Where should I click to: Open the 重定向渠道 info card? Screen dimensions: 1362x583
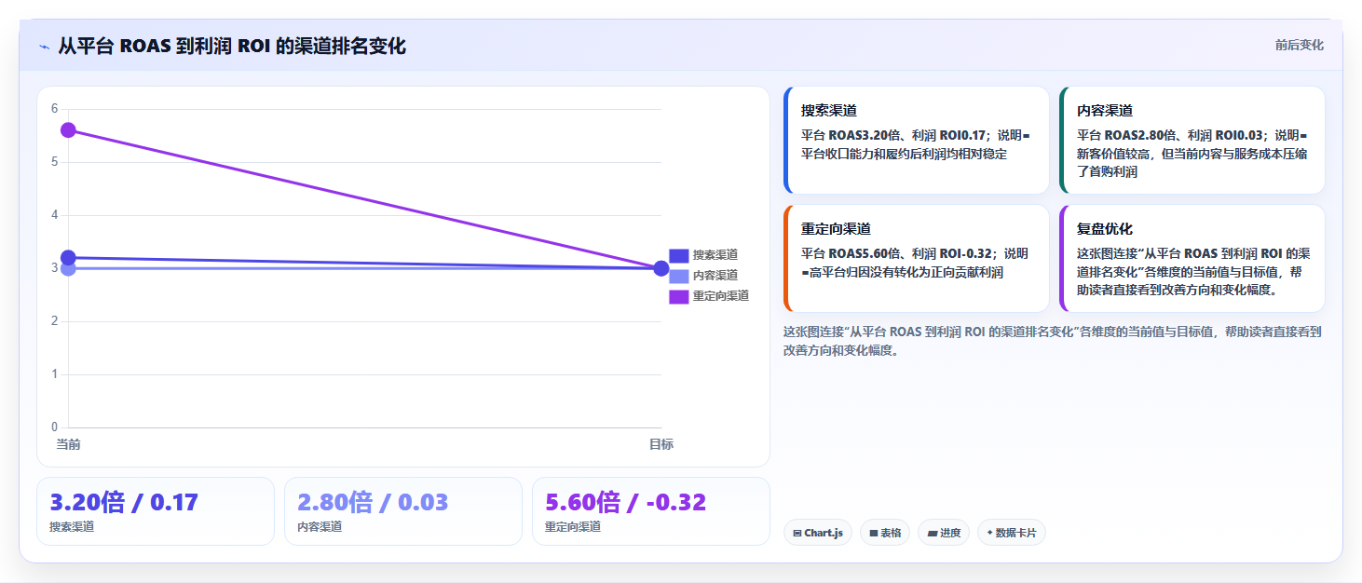coord(916,258)
